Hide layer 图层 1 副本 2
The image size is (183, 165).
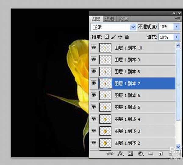pyautogui.click(x=94, y=143)
